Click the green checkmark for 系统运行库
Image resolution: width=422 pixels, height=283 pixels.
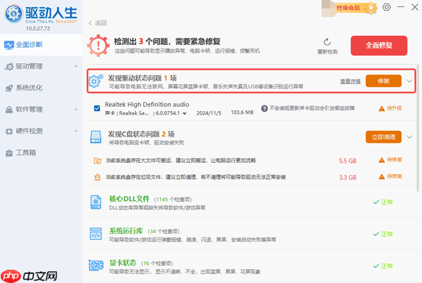click(376, 234)
